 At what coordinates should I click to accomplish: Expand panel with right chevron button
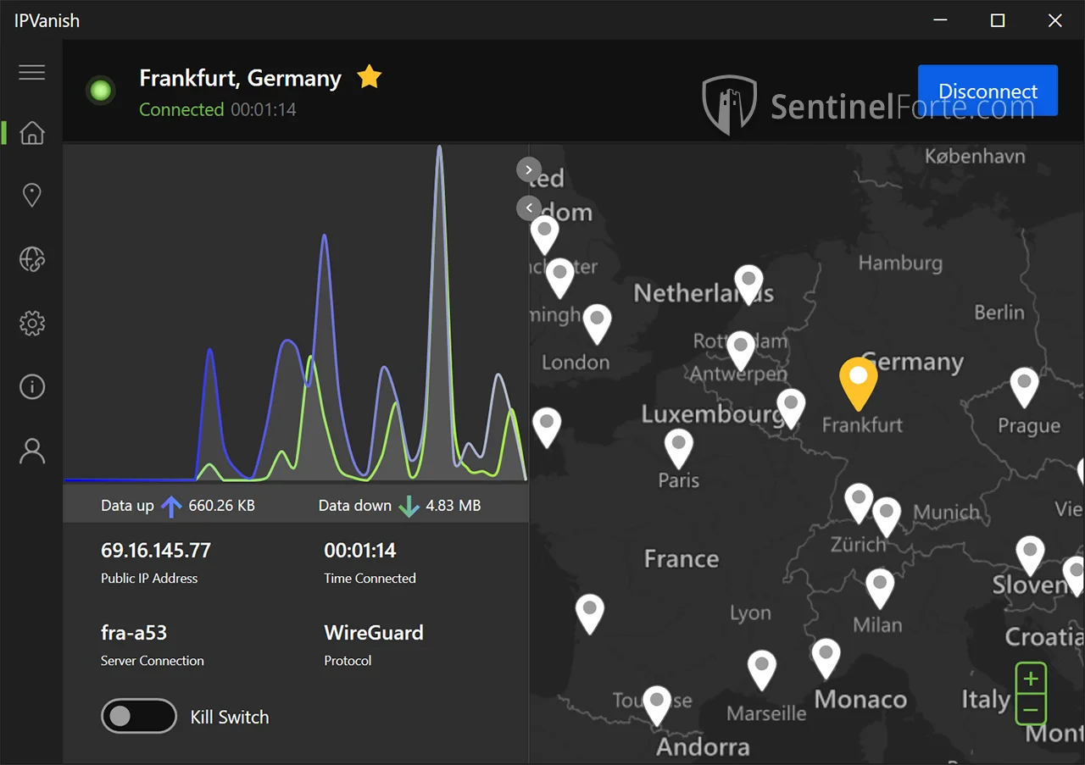(x=528, y=170)
